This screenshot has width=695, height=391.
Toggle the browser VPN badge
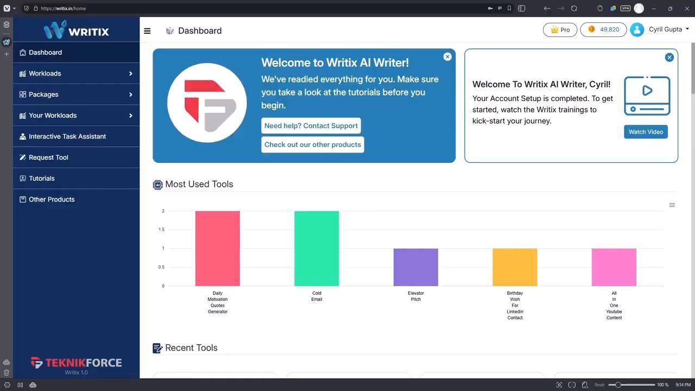625,9
